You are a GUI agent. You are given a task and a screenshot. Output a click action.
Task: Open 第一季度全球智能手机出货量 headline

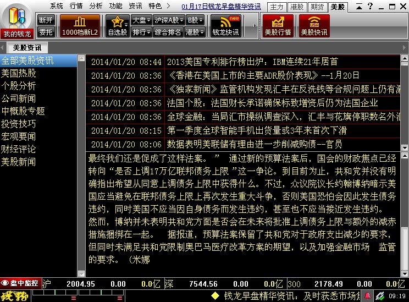(x=243, y=130)
